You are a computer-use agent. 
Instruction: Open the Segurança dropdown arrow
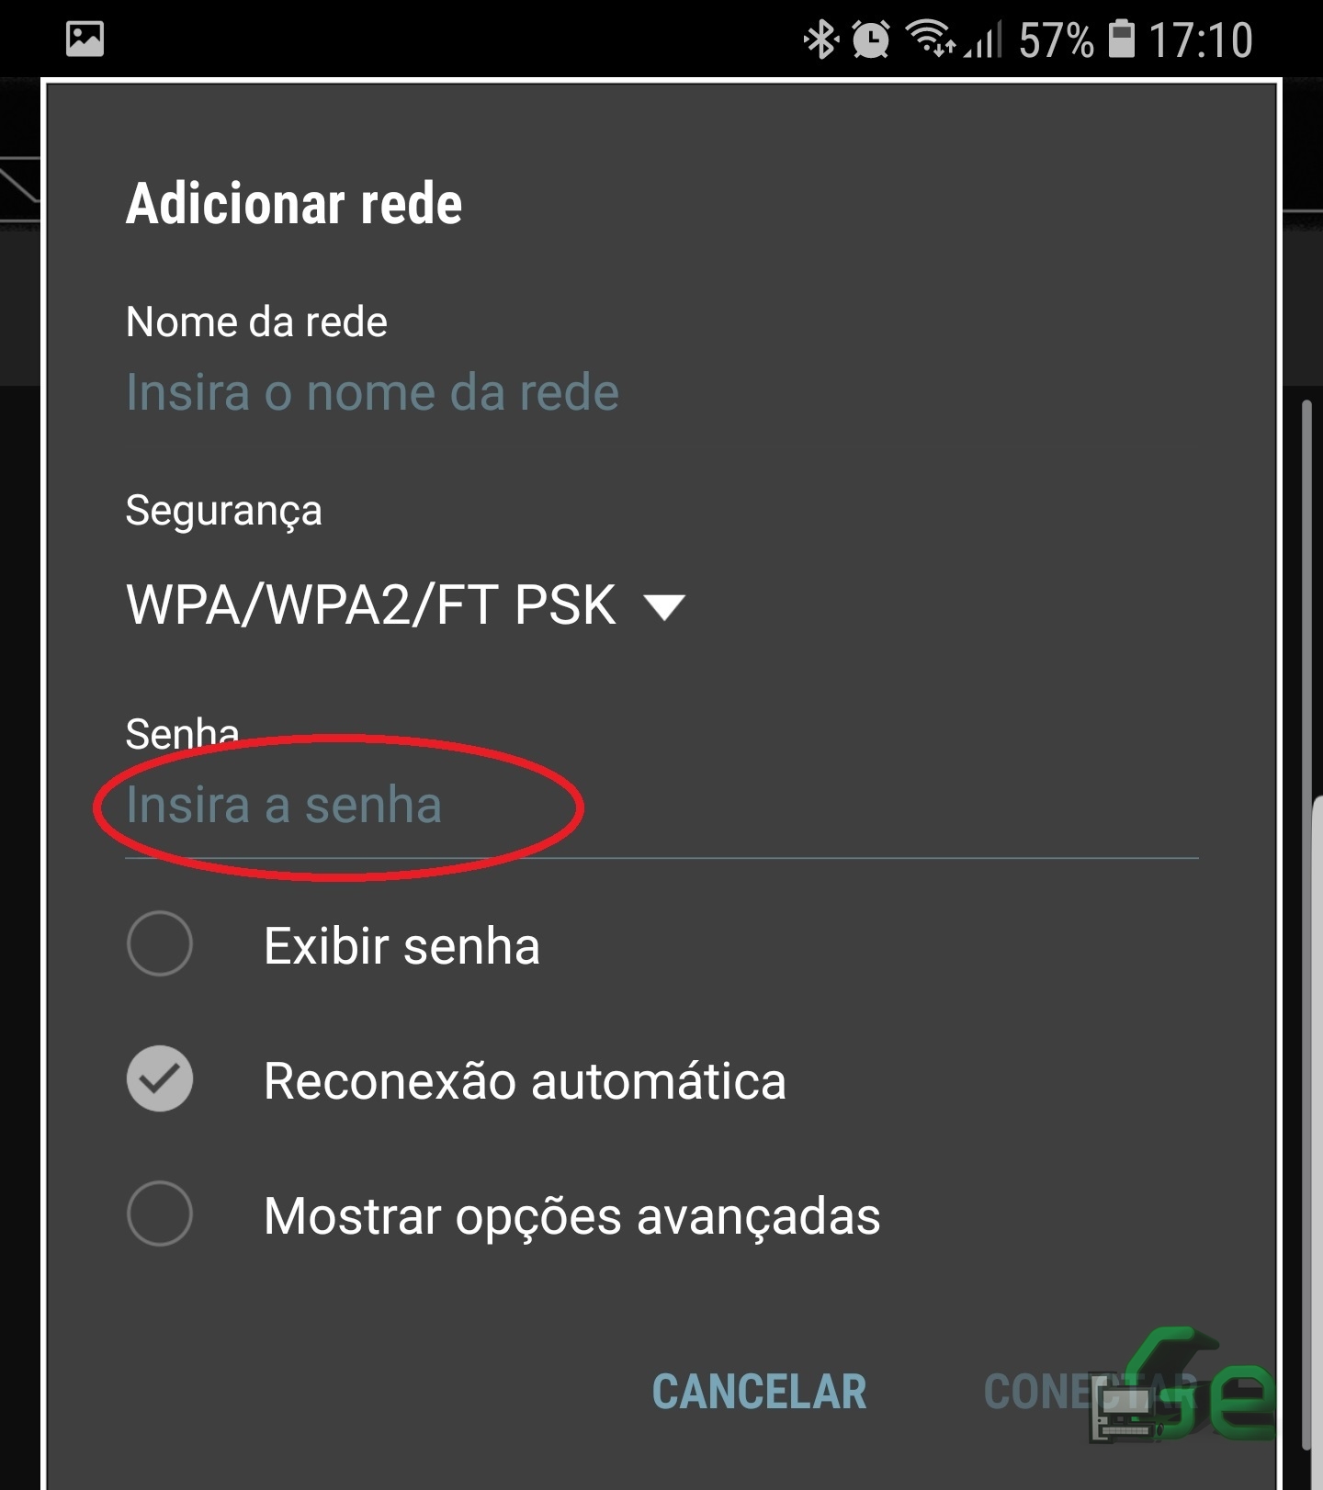(x=664, y=607)
